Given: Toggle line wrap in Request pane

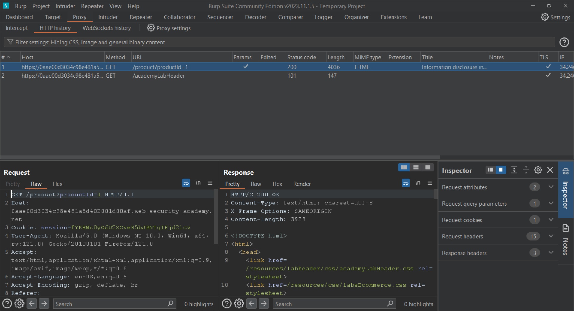Looking at the screenshot, I should tap(186, 183).
